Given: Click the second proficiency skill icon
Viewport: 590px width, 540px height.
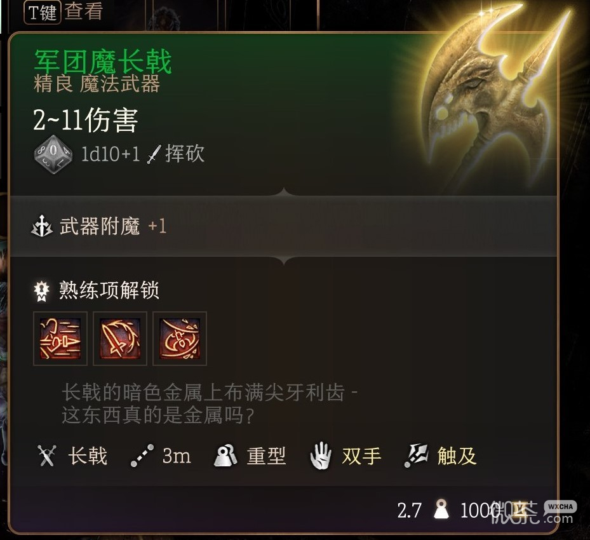Looking at the screenshot, I should click(120, 339).
